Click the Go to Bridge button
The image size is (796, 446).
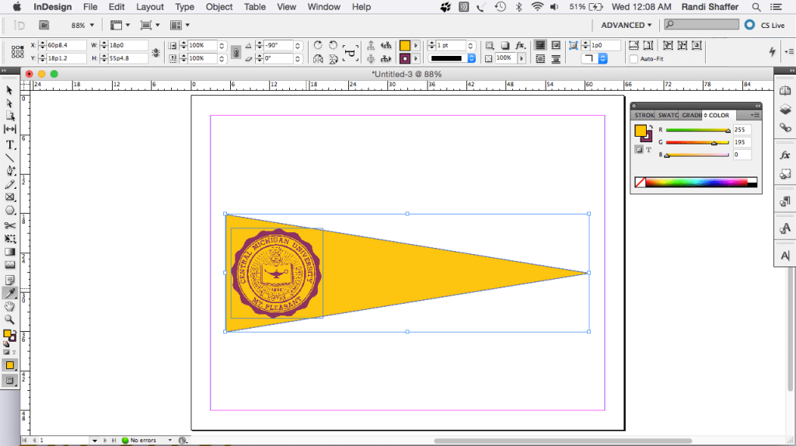44,25
